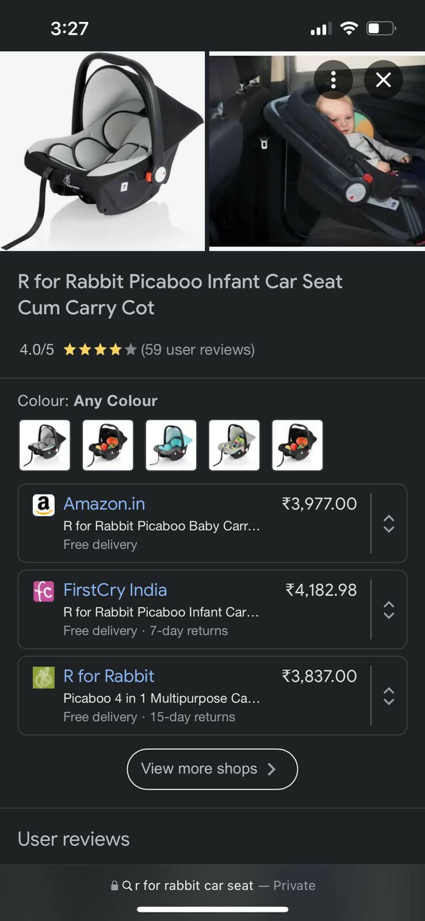Screen dimensions: 425x921
Task: Expand the FirstCry India offer details
Action: pyautogui.click(x=389, y=610)
